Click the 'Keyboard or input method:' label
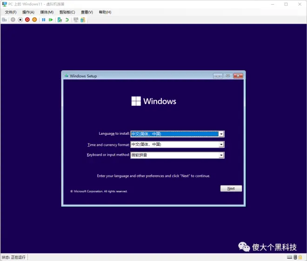307x261 pixels. pyautogui.click(x=108, y=155)
